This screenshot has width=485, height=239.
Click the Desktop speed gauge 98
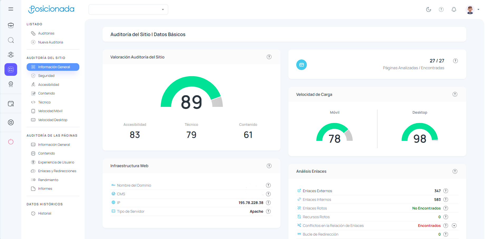pos(420,133)
